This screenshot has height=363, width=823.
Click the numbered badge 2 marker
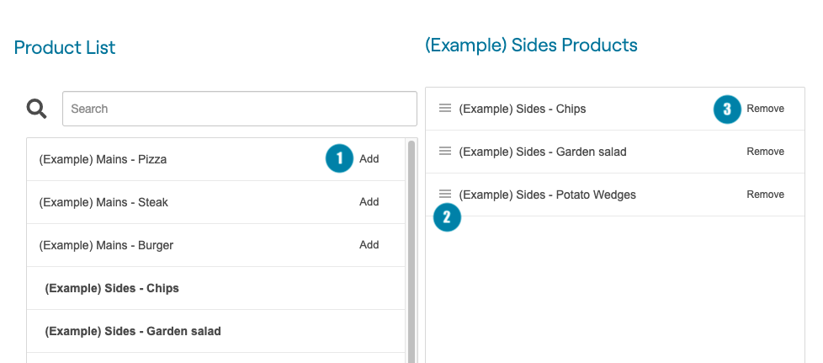coord(447,217)
